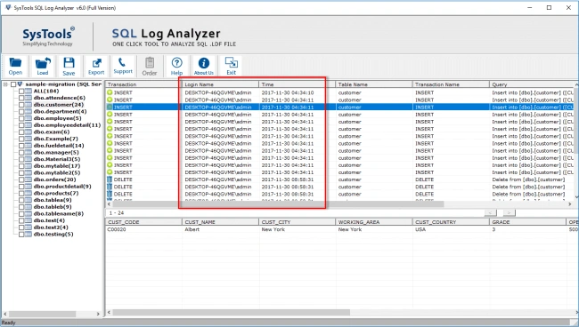Sort by the Login Name column header

coord(220,84)
